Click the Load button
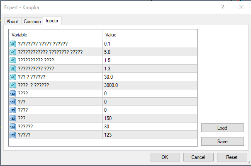251x166 pixels. point(222,128)
